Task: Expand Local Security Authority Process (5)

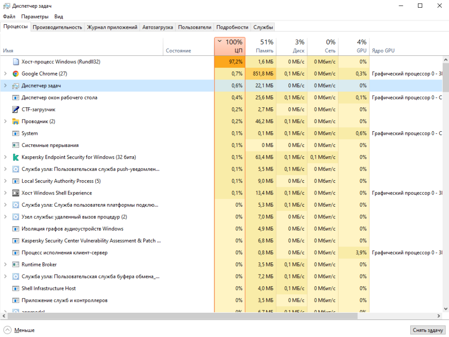Action: [x=5, y=181]
